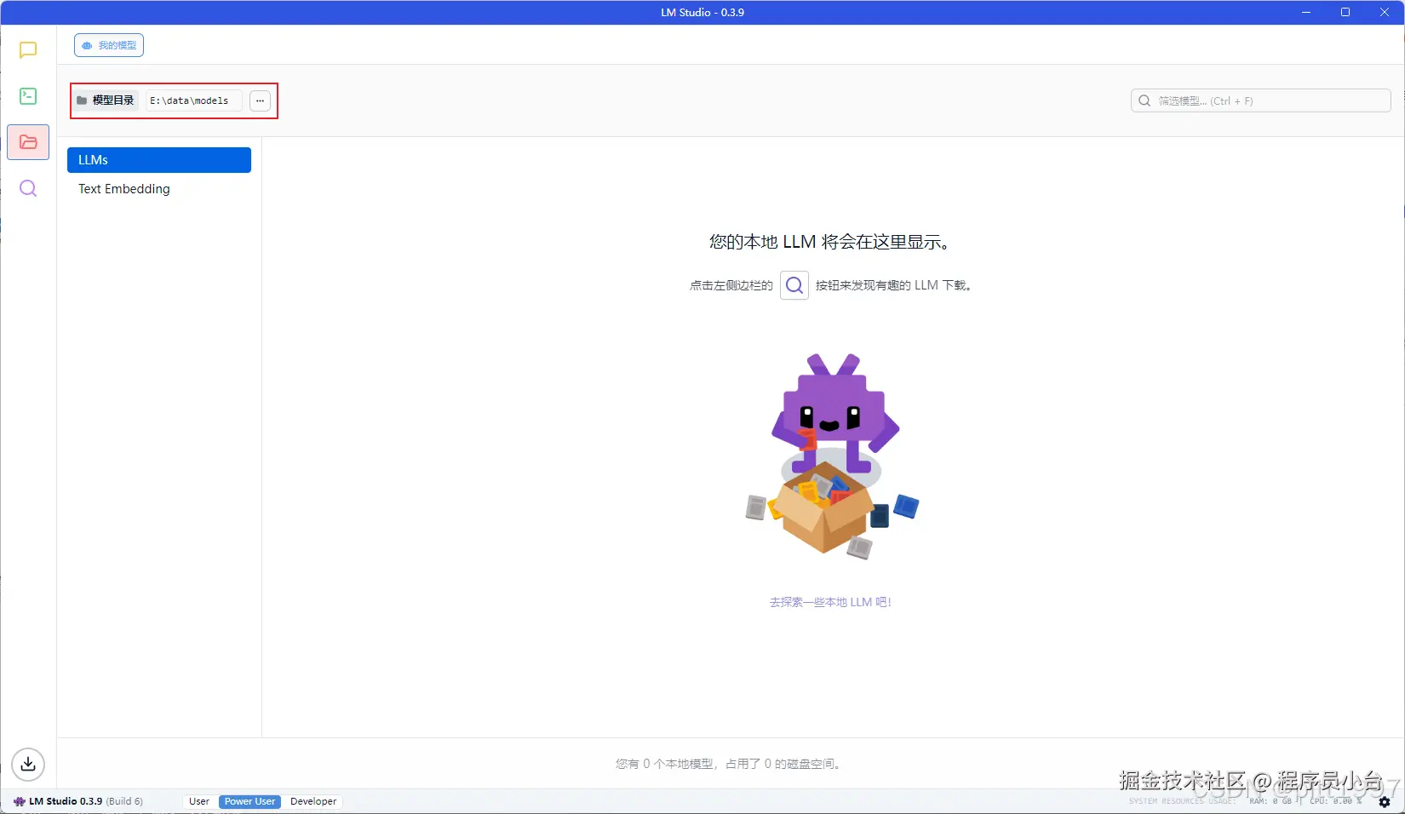Open the Discover search sidebar icon
The width and height of the screenshot is (1405, 814).
(x=27, y=188)
